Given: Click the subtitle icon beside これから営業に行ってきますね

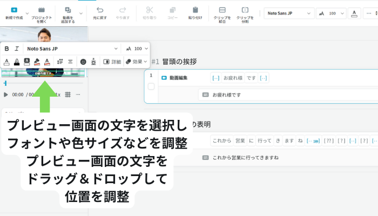Looking at the screenshot, I should 205,158.
